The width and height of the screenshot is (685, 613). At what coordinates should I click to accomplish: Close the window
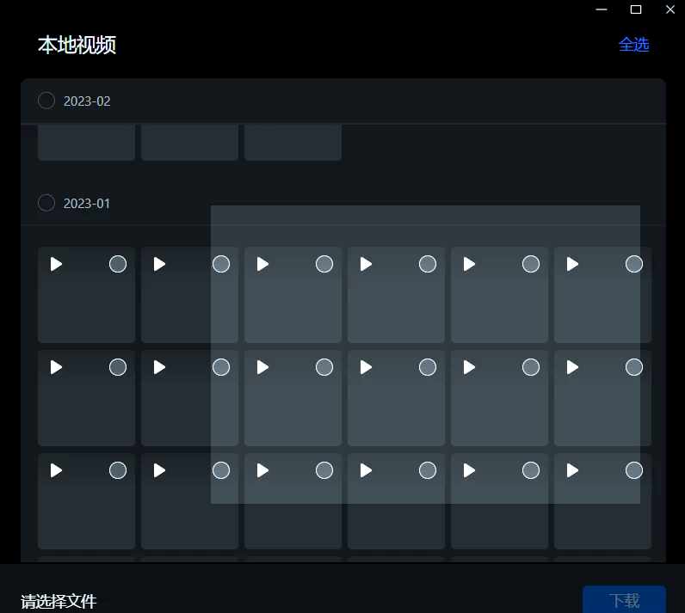tap(670, 9)
